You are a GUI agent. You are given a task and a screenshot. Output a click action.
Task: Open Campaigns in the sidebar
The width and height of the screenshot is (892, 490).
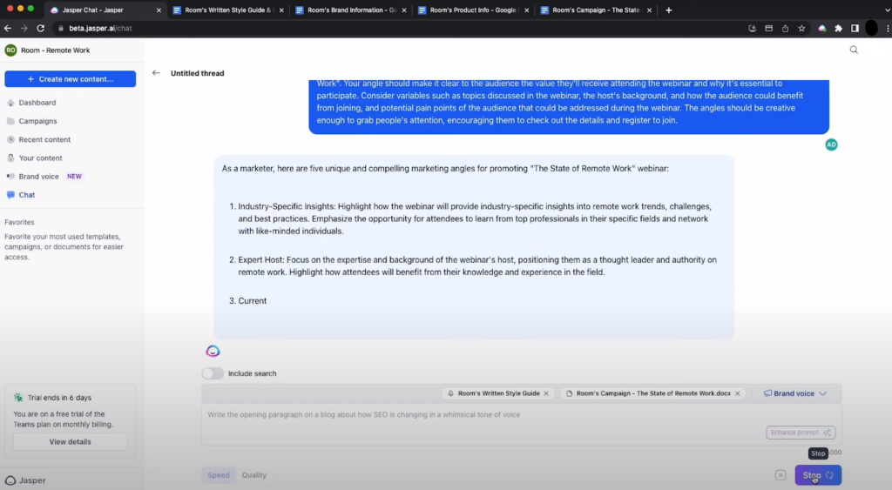tap(37, 121)
